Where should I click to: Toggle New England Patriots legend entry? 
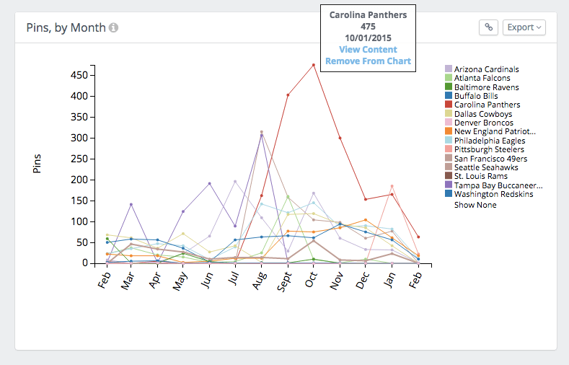coord(490,131)
